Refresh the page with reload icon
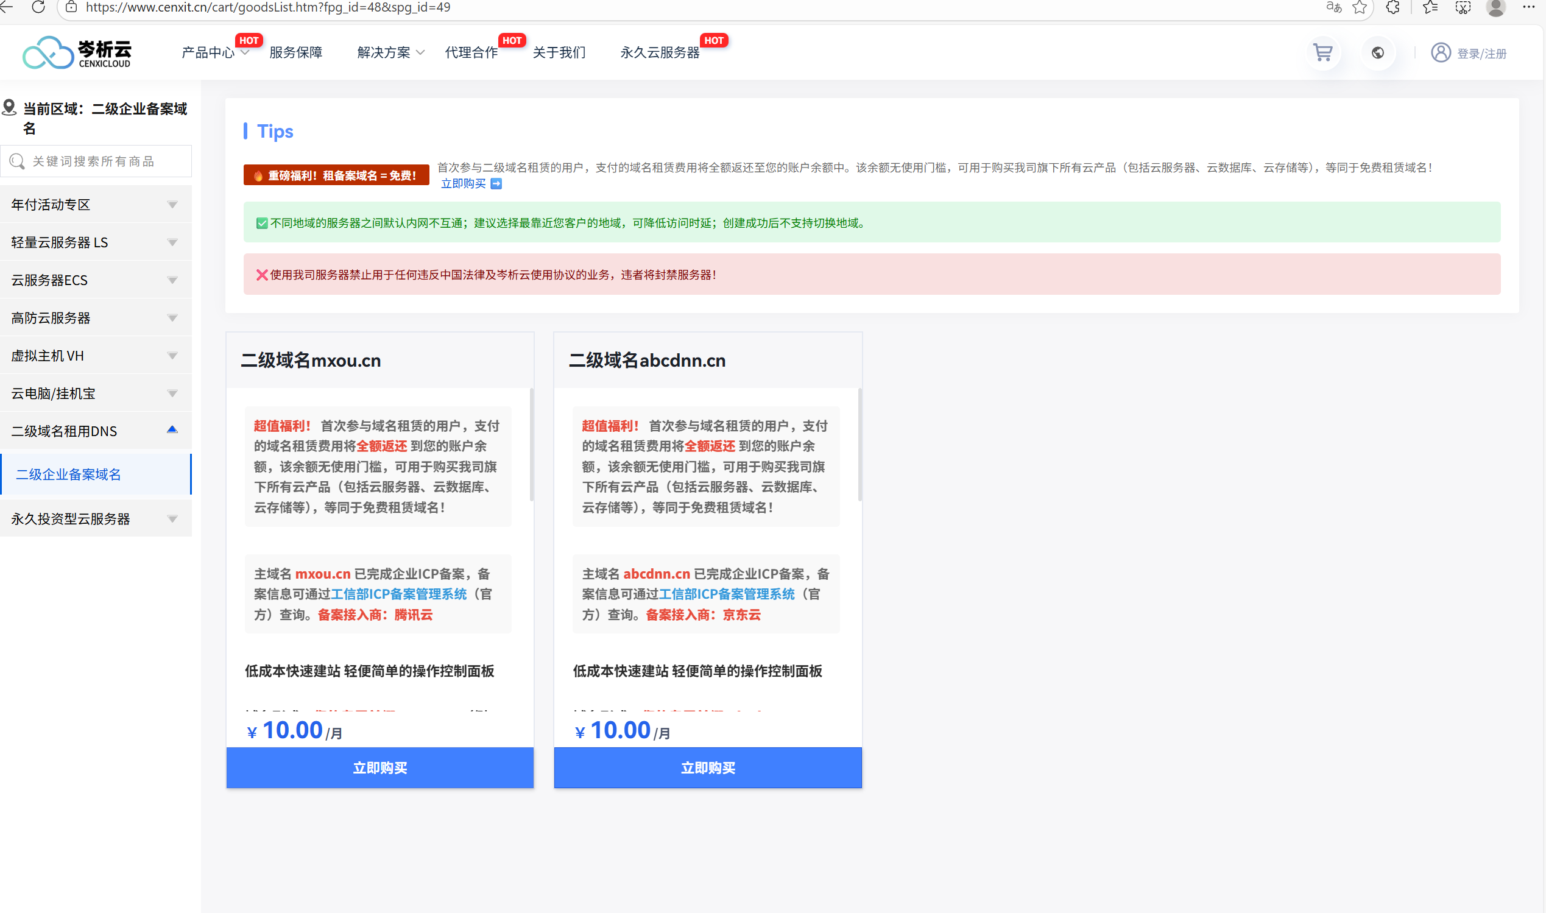1546x913 pixels. coord(38,7)
